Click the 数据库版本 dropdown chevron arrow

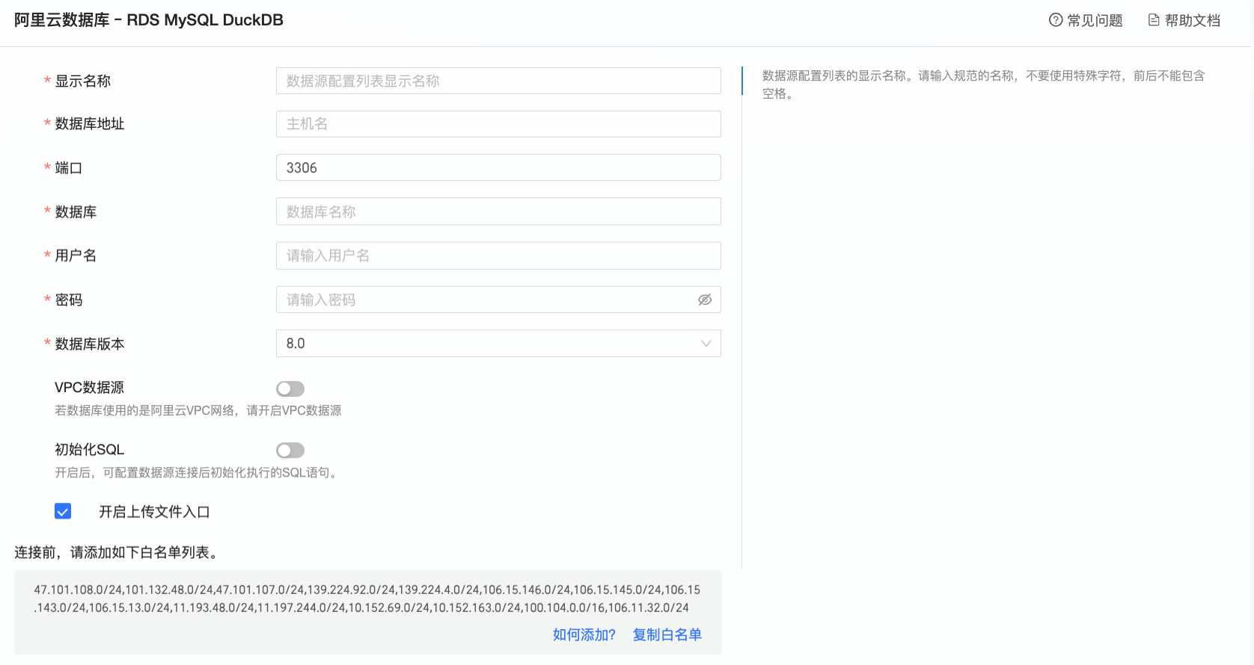(706, 344)
